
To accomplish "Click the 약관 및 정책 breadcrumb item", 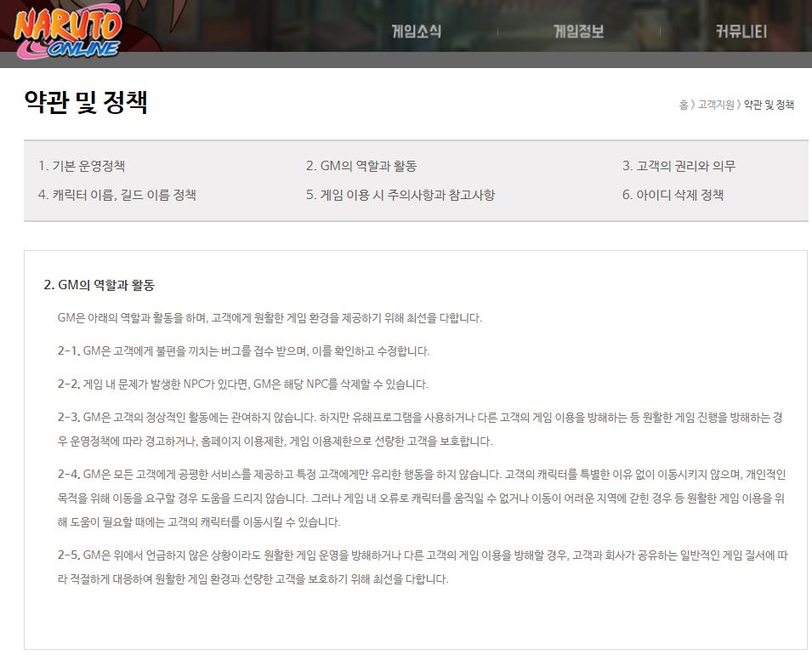I will [769, 105].
